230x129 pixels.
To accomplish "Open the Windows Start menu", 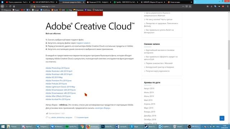I will [x=3, y=126].
